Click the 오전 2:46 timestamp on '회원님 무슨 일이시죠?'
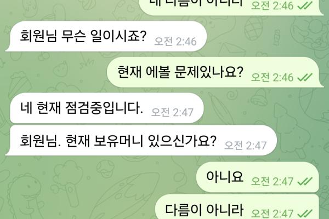This screenshot has height=219, width=329. pos(175,42)
